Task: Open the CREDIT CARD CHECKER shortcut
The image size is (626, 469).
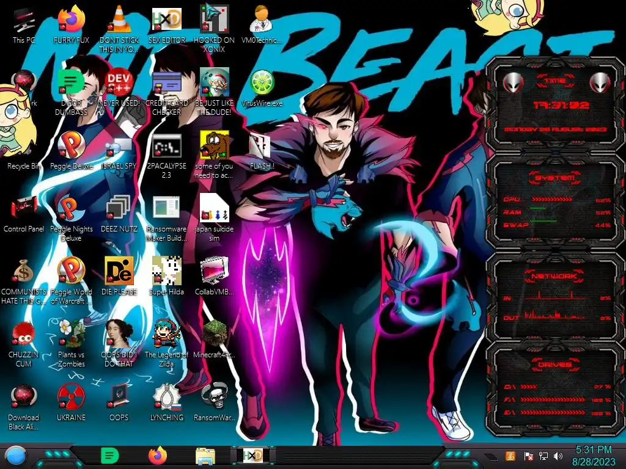Action: tap(167, 93)
